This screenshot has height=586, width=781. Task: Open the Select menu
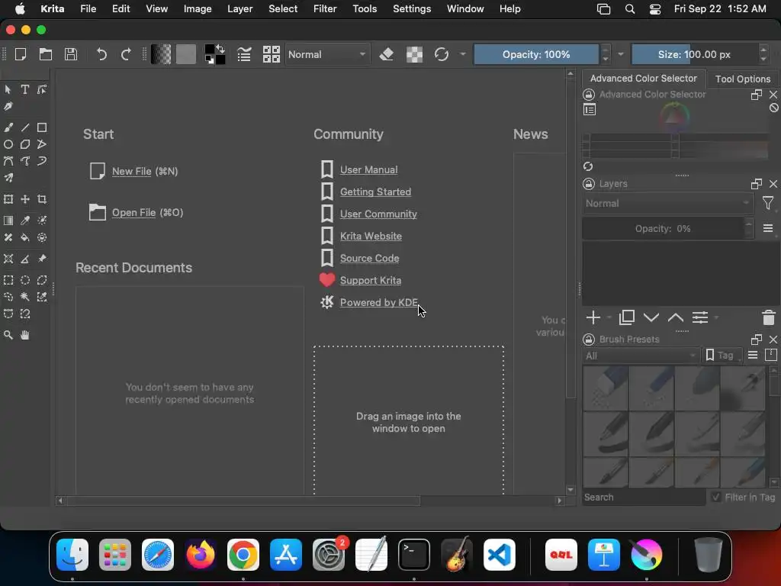[x=283, y=9]
